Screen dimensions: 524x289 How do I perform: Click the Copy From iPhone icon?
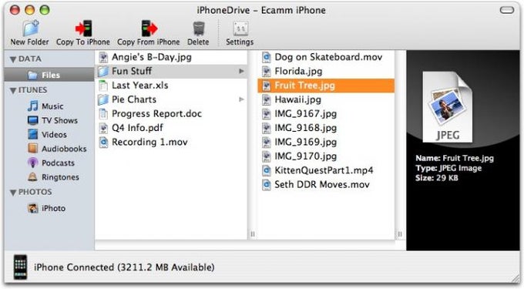tap(149, 29)
